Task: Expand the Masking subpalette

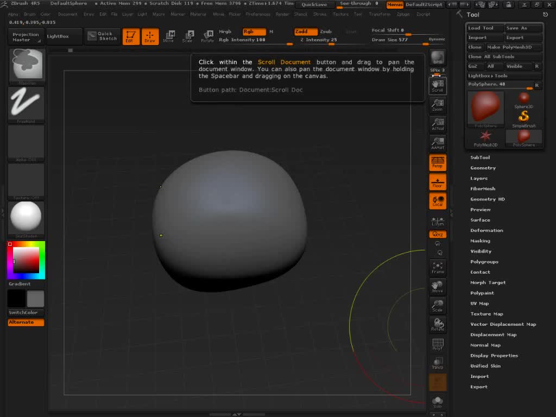Action: 480,241
